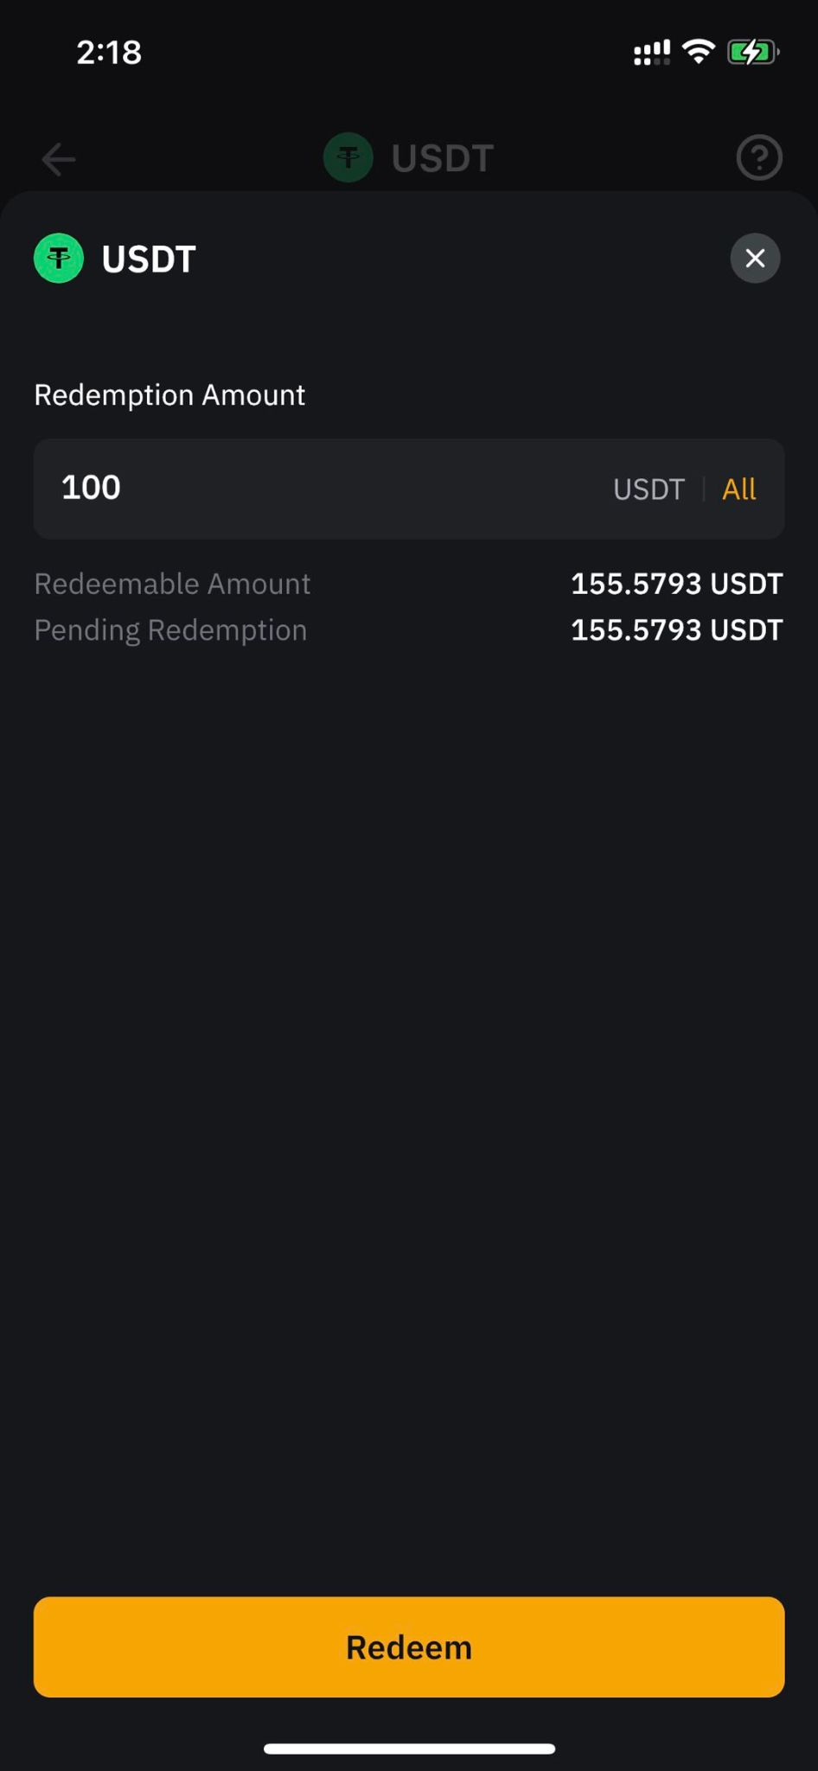Click the Redemption Amount heading
Screen dimensions: 818x1771
coord(169,395)
